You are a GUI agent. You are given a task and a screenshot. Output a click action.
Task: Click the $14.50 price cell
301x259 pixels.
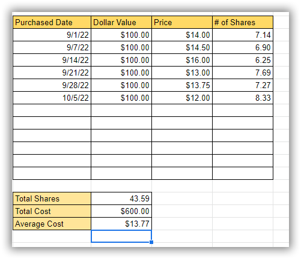(x=182, y=47)
